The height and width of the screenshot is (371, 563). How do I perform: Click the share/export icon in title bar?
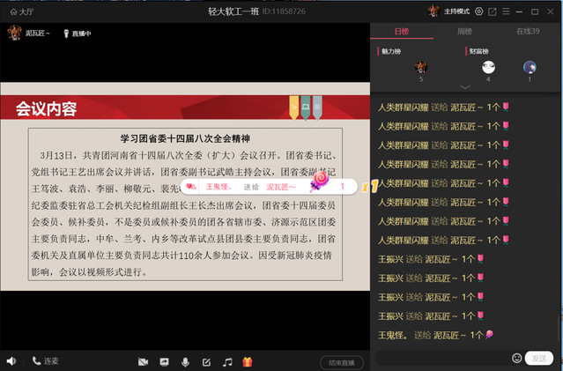(493, 11)
